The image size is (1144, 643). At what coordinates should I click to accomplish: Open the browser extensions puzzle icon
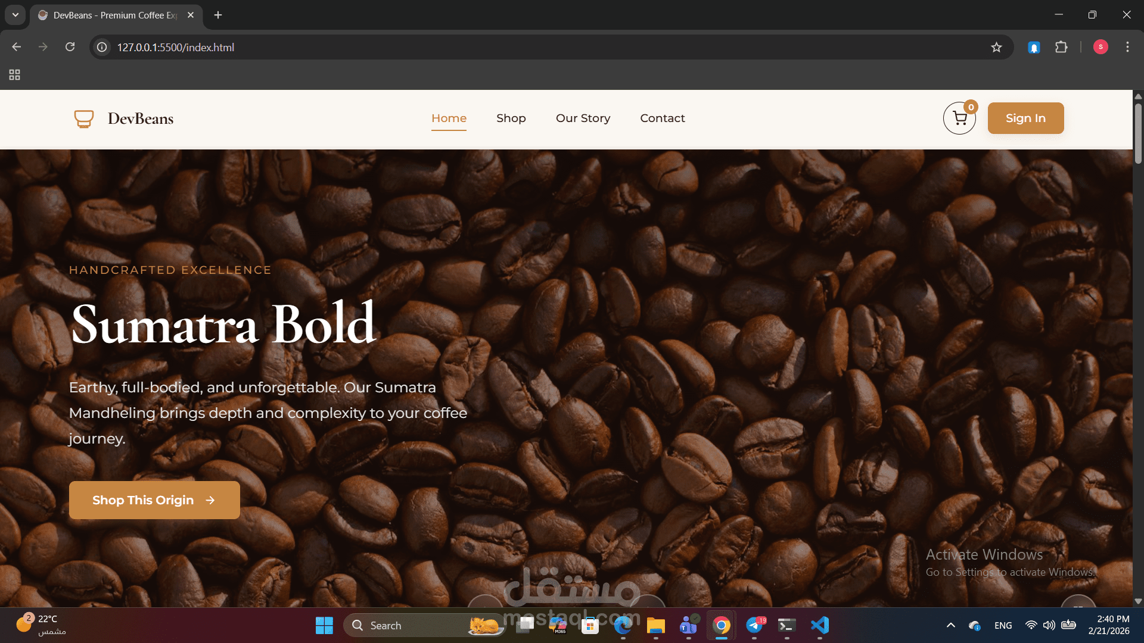1061,47
